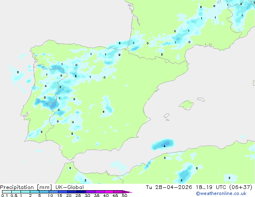The image size is (255, 197).
Task: Click the island of Ibiza on the map
Action: pyautogui.click(x=167, y=116)
